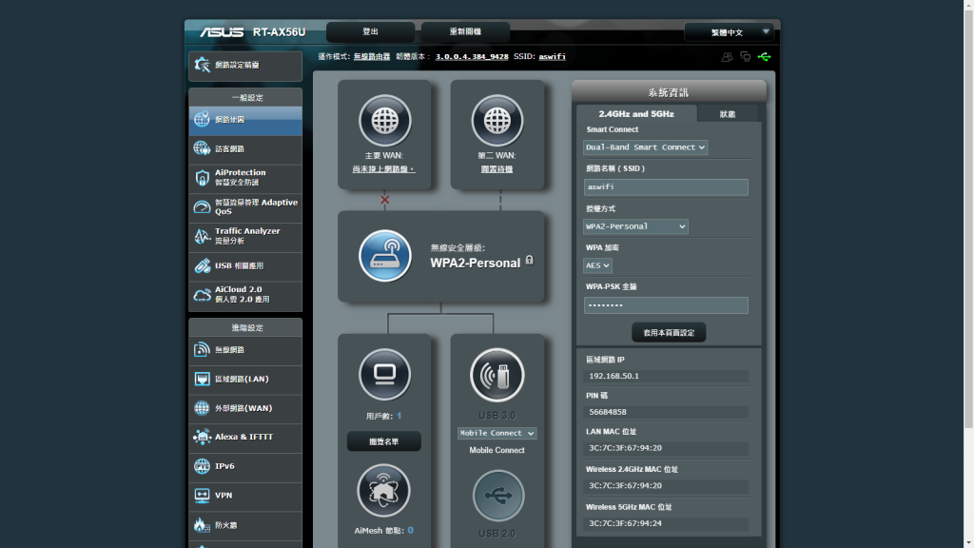Click the LAN IP value 192.168.50.1
Image resolution: width=974 pixels, height=548 pixels.
pos(614,376)
